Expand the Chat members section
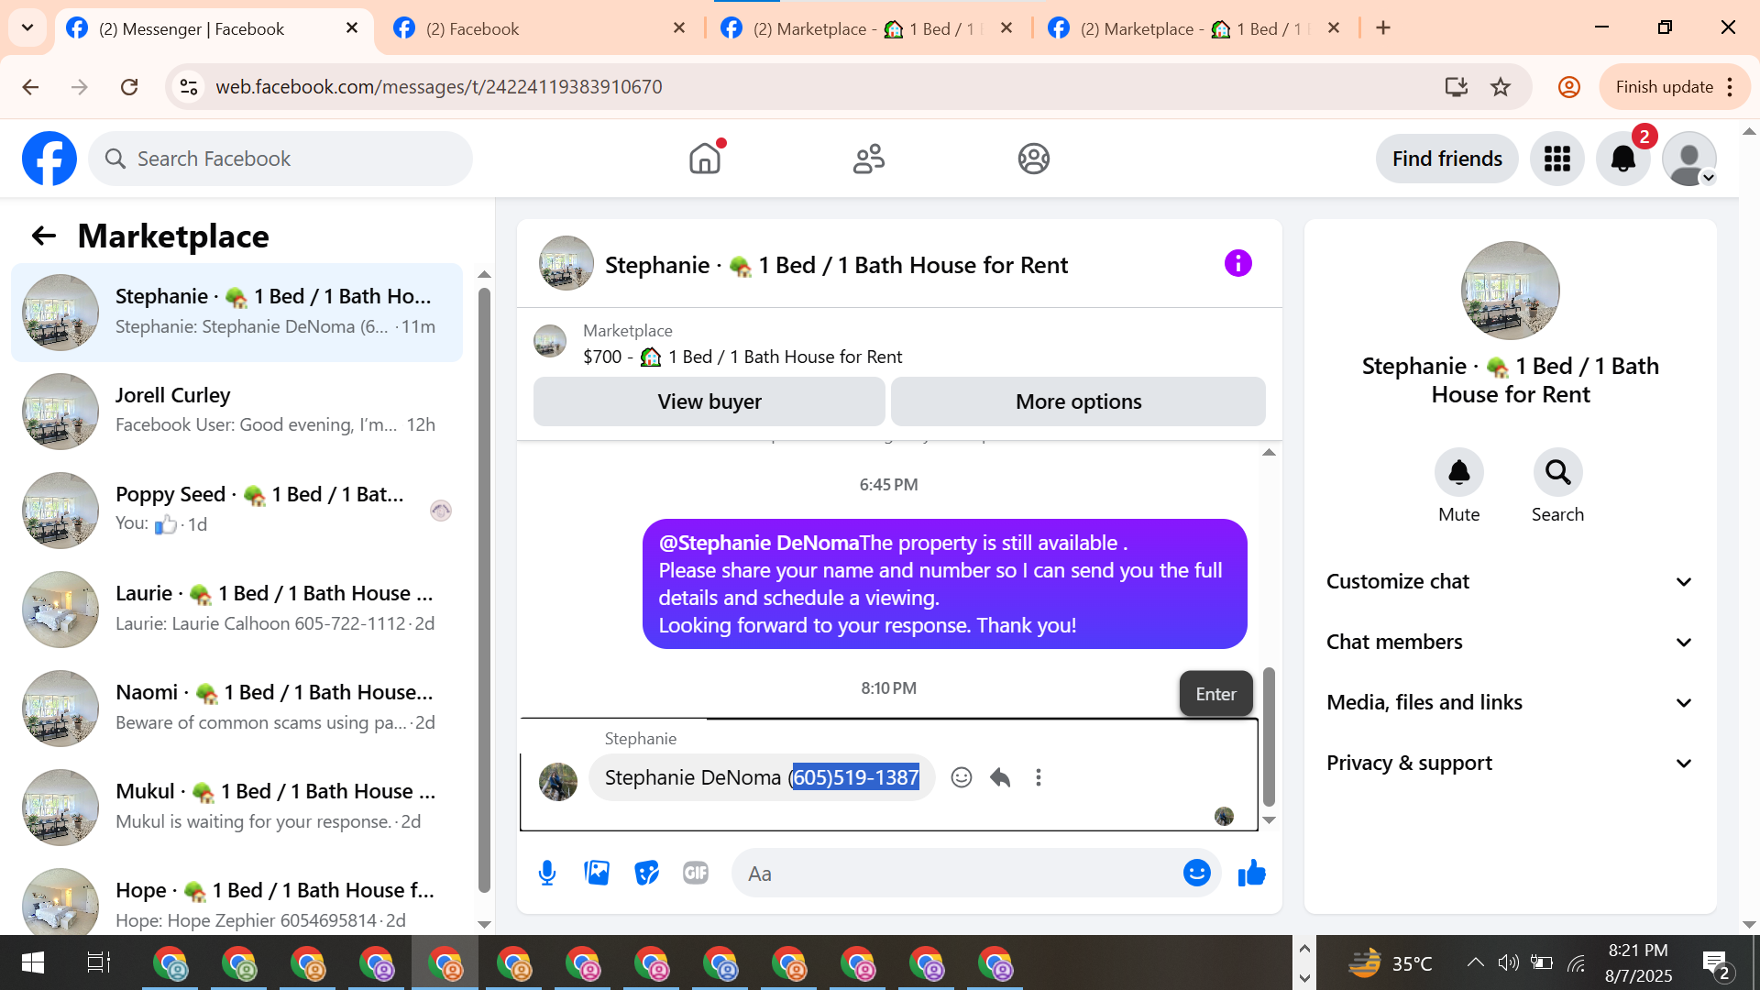This screenshot has width=1760, height=990. point(1510,643)
